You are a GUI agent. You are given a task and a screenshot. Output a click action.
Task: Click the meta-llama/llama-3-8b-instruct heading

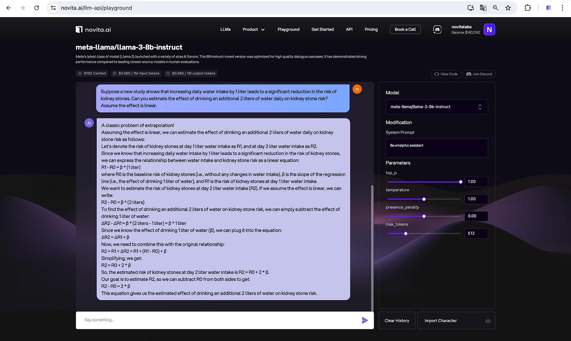[129, 47]
